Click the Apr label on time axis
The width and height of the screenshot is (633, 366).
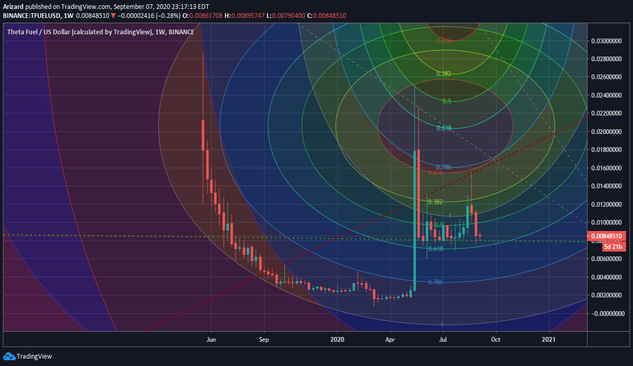click(x=390, y=340)
